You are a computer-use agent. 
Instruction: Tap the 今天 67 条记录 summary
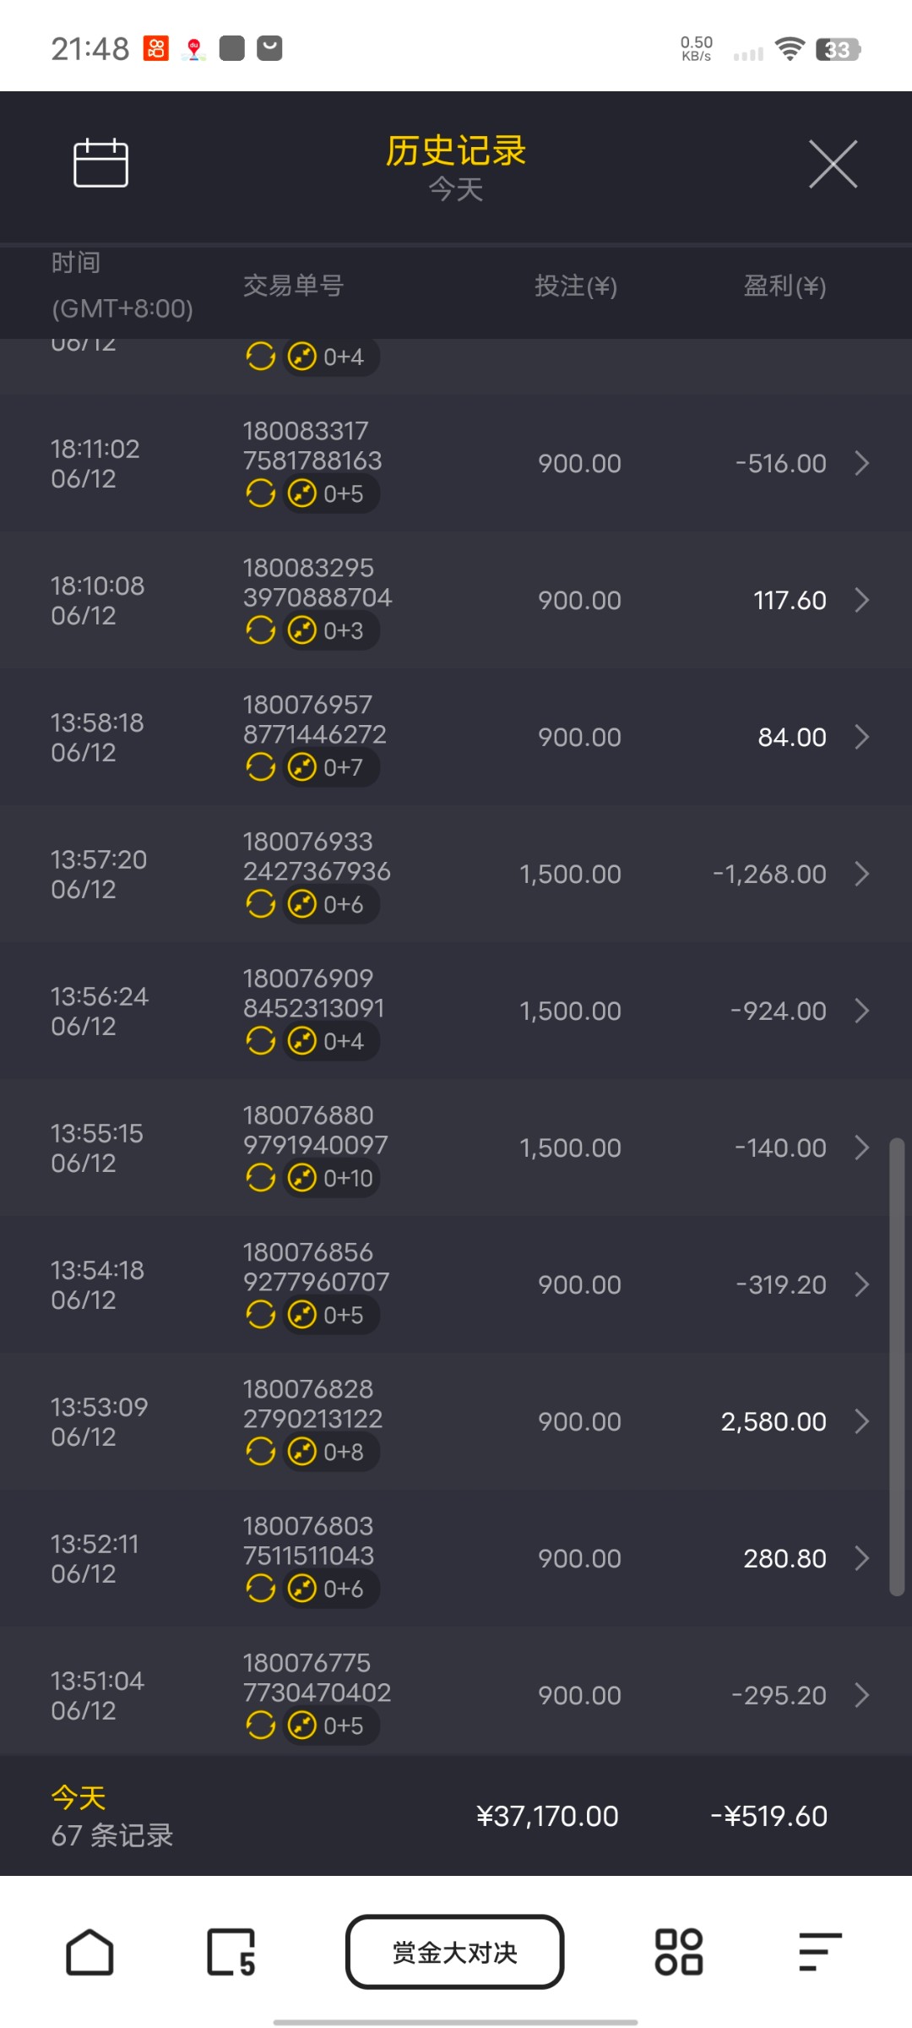pos(112,1817)
